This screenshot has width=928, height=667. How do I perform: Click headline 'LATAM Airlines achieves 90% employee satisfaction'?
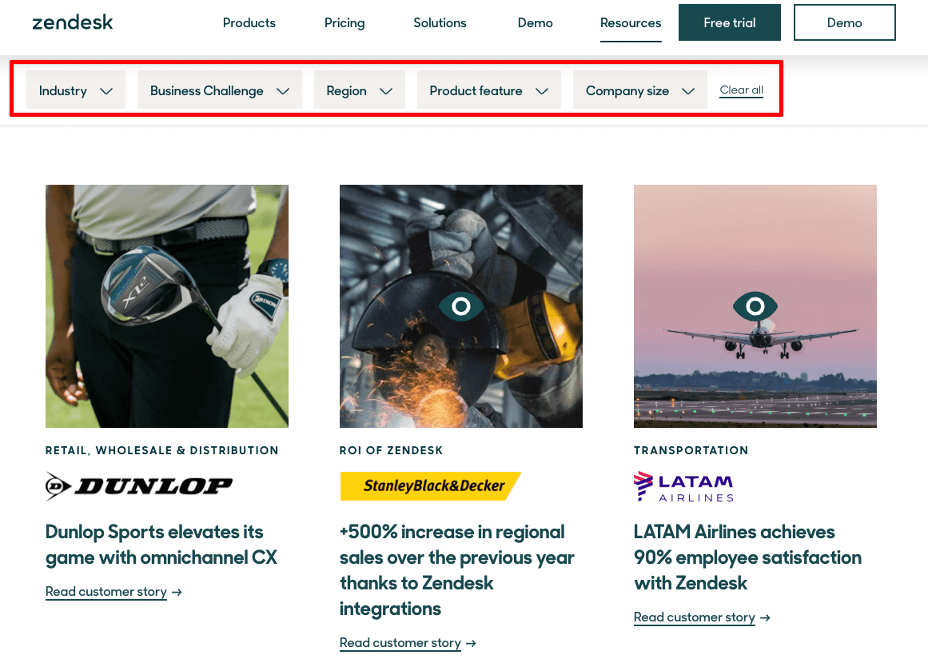click(x=747, y=557)
